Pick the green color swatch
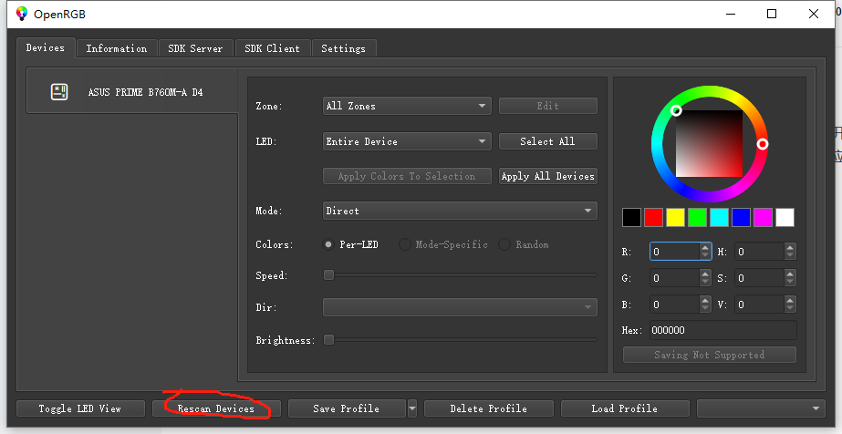The height and width of the screenshot is (434, 842). coord(698,217)
